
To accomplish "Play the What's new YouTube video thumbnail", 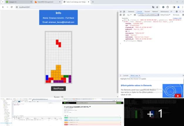I will click(173, 91).
